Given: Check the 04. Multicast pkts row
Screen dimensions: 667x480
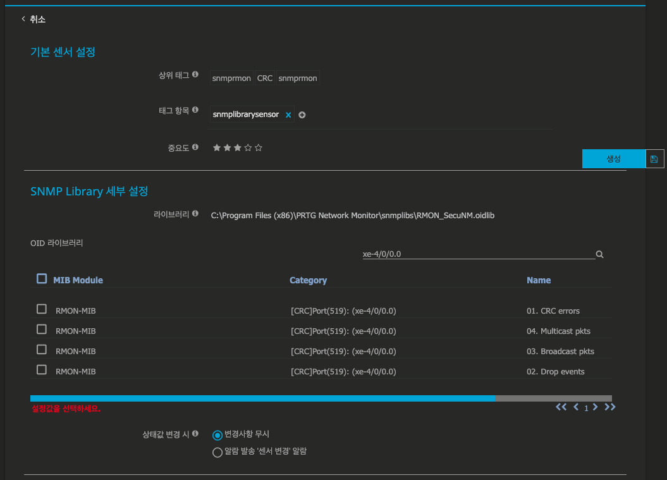Looking at the screenshot, I should pos(42,329).
